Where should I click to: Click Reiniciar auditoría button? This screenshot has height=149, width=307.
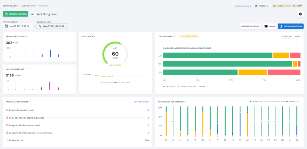[16, 14]
